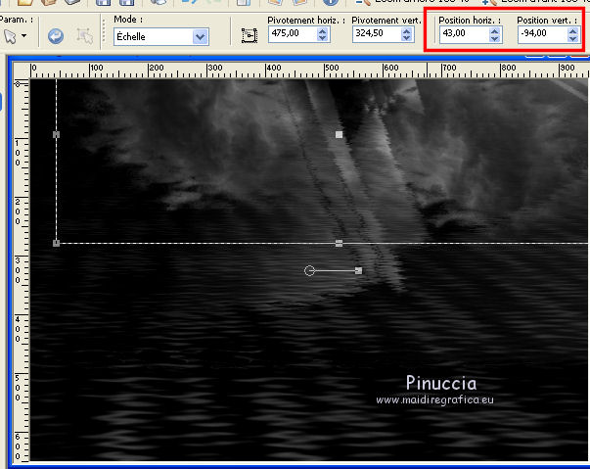Decrease Pivotement vert. with down arrow
The height and width of the screenshot is (469, 590).
[x=406, y=37]
